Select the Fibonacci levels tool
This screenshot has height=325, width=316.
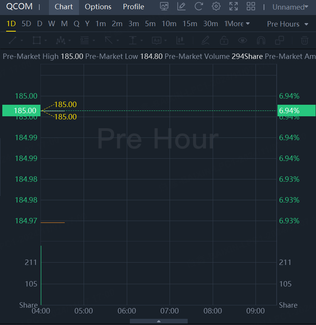tap(85, 40)
